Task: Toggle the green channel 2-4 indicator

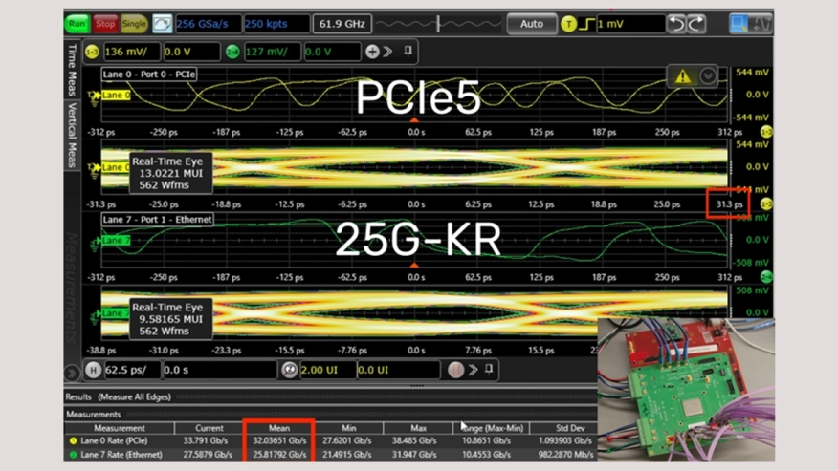Action: 232,52
